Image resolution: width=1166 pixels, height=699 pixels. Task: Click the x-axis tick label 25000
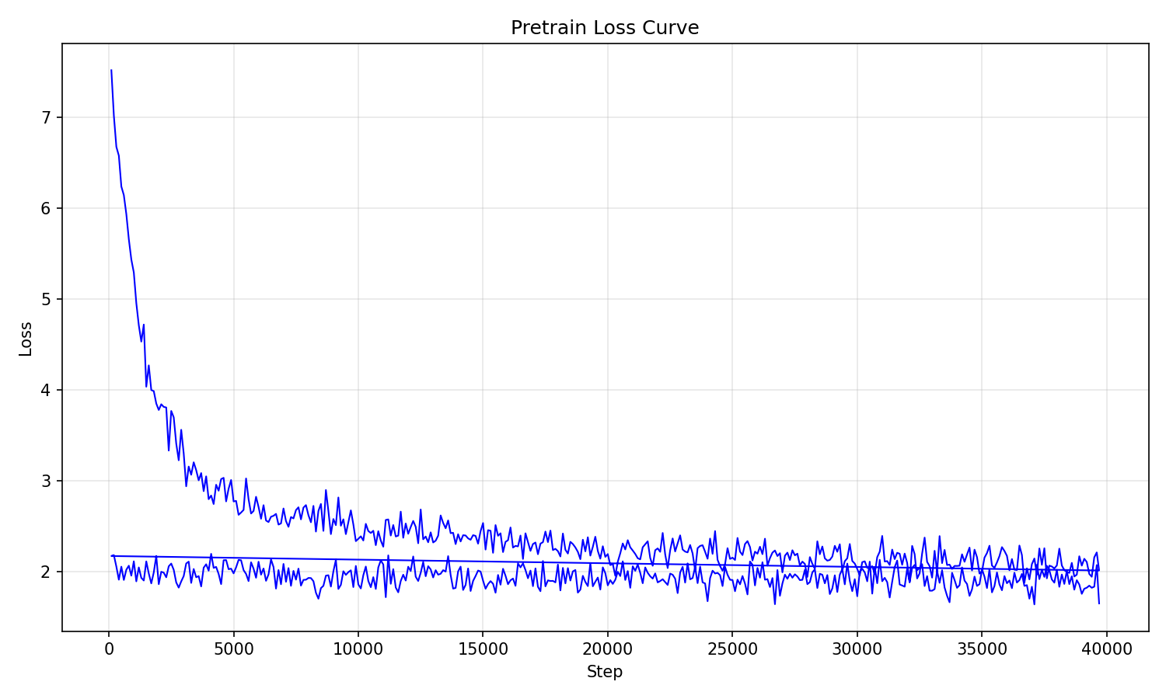pyautogui.click(x=731, y=648)
